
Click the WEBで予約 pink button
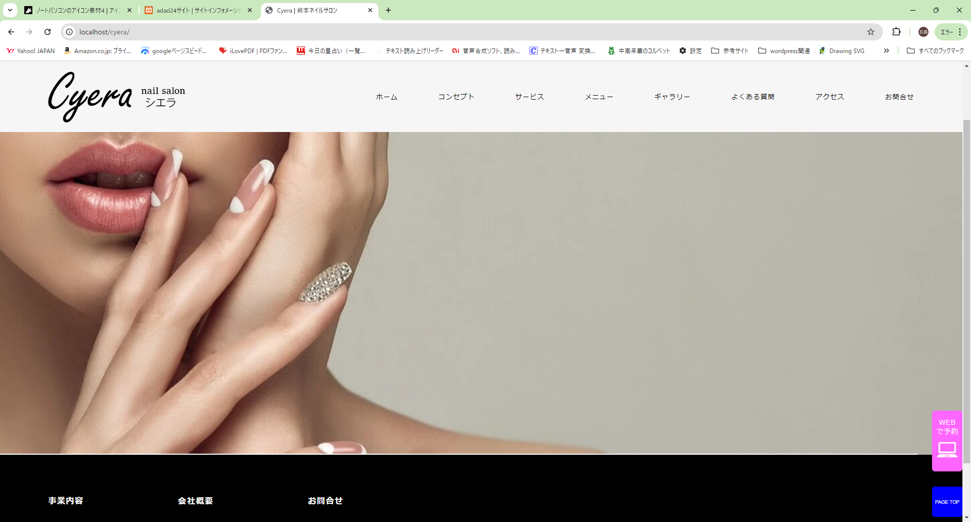click(947, 441)
